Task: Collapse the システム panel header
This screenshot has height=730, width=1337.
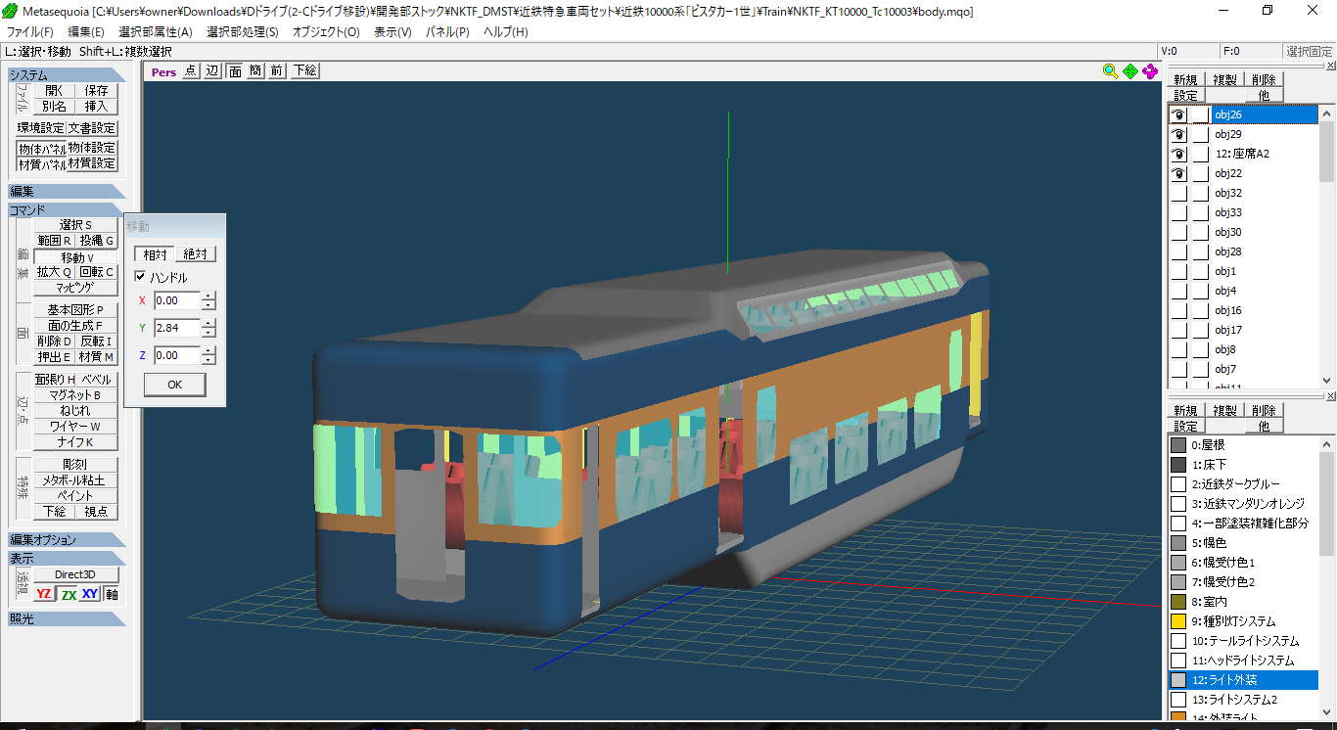Action: pos(67,75)
